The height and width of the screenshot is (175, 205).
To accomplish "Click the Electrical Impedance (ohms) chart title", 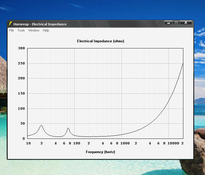I will coord(100,41).
